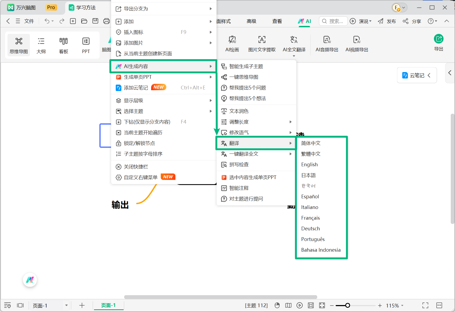Open the 云笔记 cloud notes panel
Screen dimensions: 455x312
[x=417, y=75]
